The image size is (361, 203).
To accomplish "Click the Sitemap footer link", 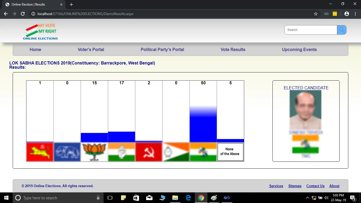I will click(x=295, y=186).
